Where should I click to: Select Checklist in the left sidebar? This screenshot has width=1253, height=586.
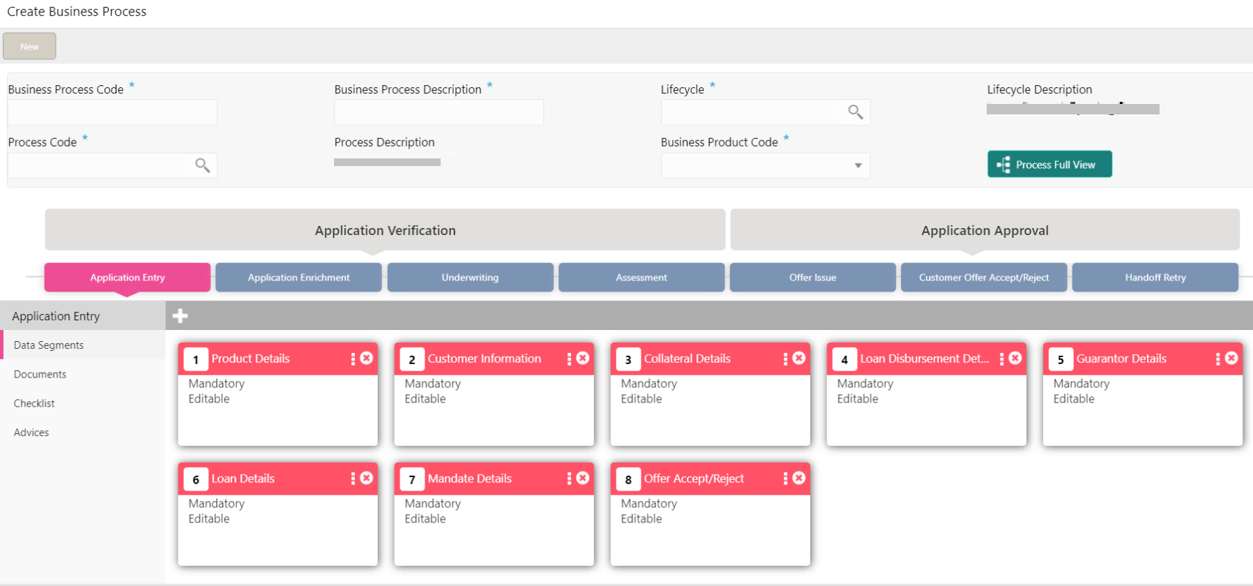tap(34, 404)
